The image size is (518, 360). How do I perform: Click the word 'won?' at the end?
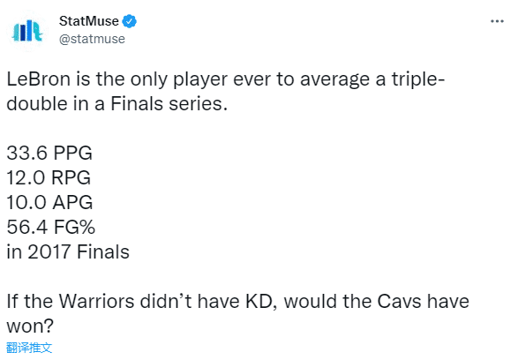(30, 326)
